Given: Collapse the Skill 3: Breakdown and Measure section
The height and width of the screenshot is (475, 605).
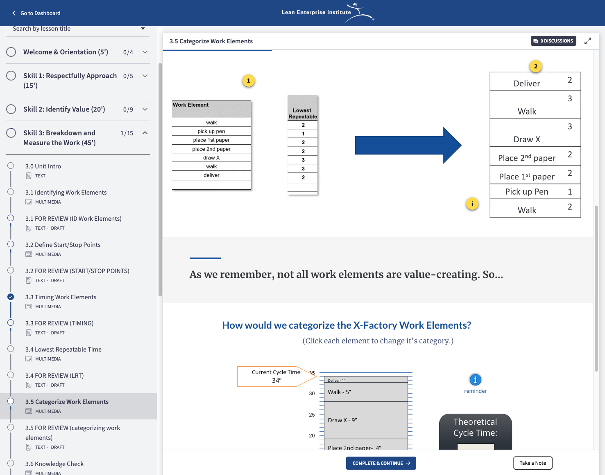Looking at the screenshot, I should coord(145,132).
